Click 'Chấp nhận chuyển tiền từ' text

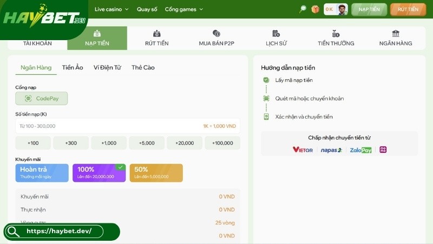(x=339, y=138)
